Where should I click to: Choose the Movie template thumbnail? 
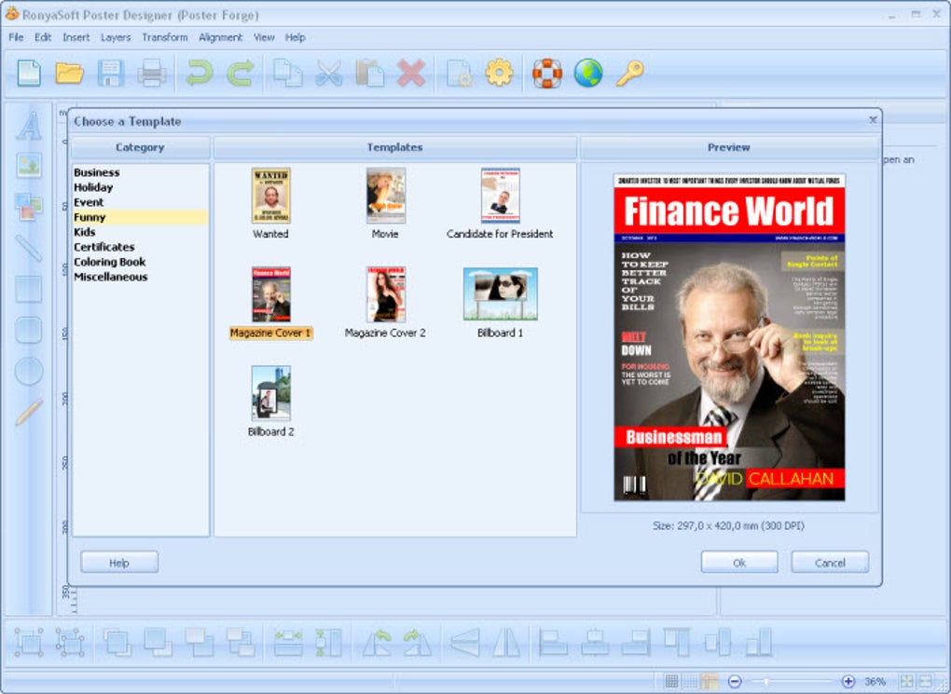click(x=385, y=196)
